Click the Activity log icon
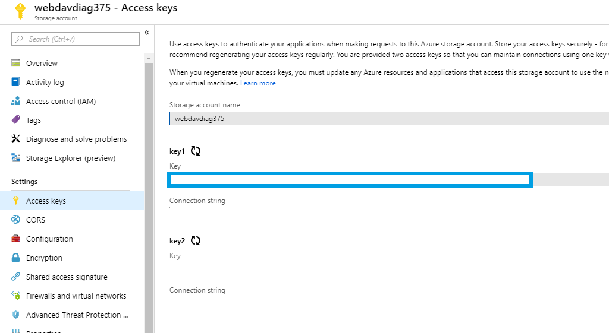This screenshot has height=333, width=609. coord(16,83)
